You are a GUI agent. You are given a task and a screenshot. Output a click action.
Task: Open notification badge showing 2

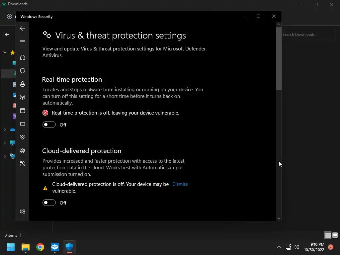[x=331, y=247]
